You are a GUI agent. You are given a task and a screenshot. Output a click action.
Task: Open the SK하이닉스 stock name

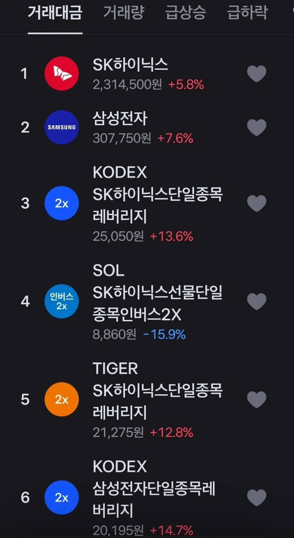130,64
